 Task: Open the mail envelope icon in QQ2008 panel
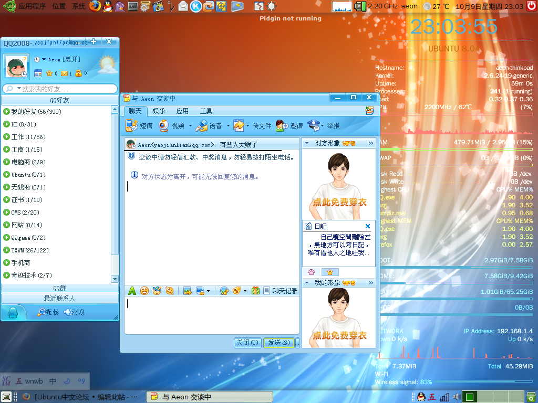coord(64,73)
